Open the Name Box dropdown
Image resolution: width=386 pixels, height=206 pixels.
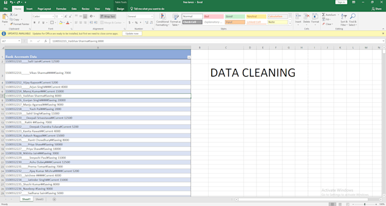tap(19, 41)
